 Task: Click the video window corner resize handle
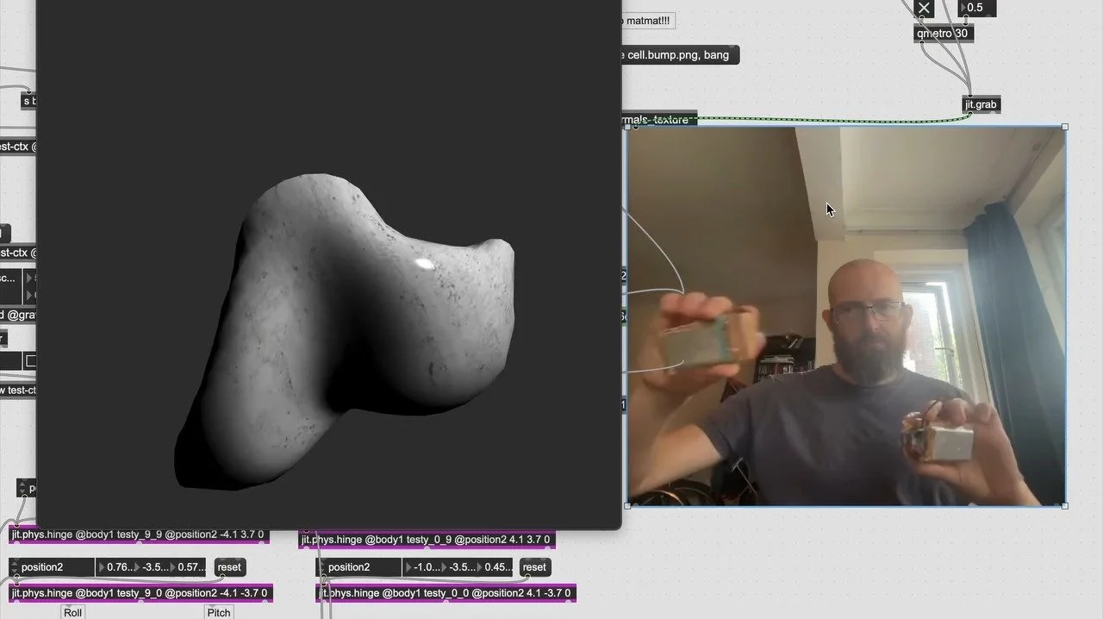tap(1065, 504)
